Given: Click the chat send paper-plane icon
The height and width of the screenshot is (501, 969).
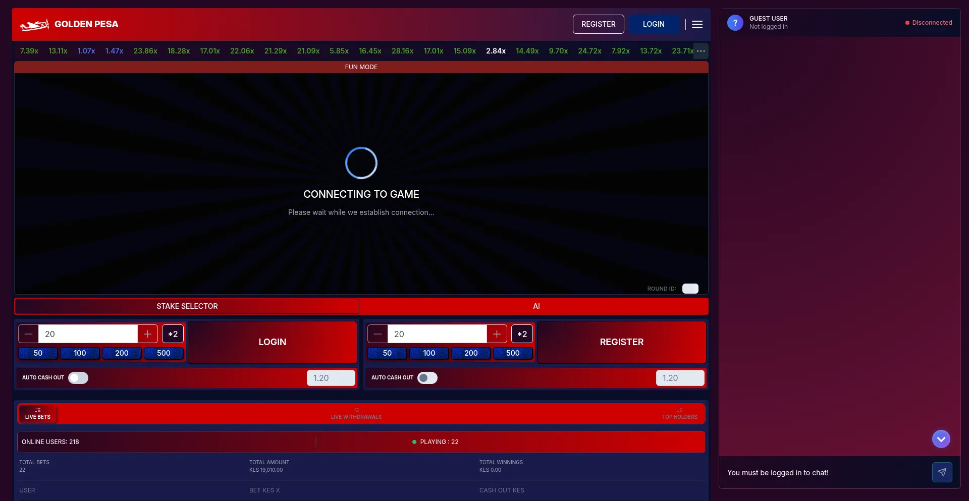Looking at the screenshot, I should tap(942, 472).
